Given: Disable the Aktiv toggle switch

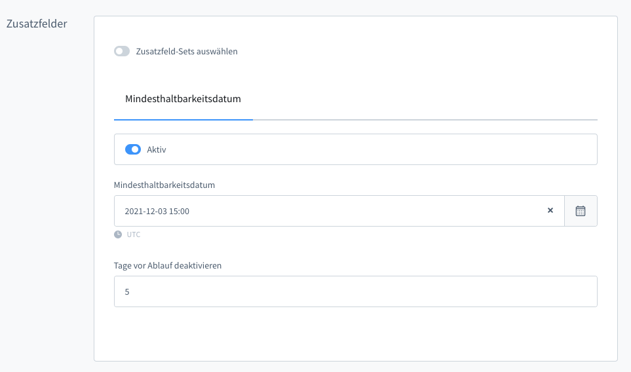Looking at the screenshot, I should coord(132,149).
